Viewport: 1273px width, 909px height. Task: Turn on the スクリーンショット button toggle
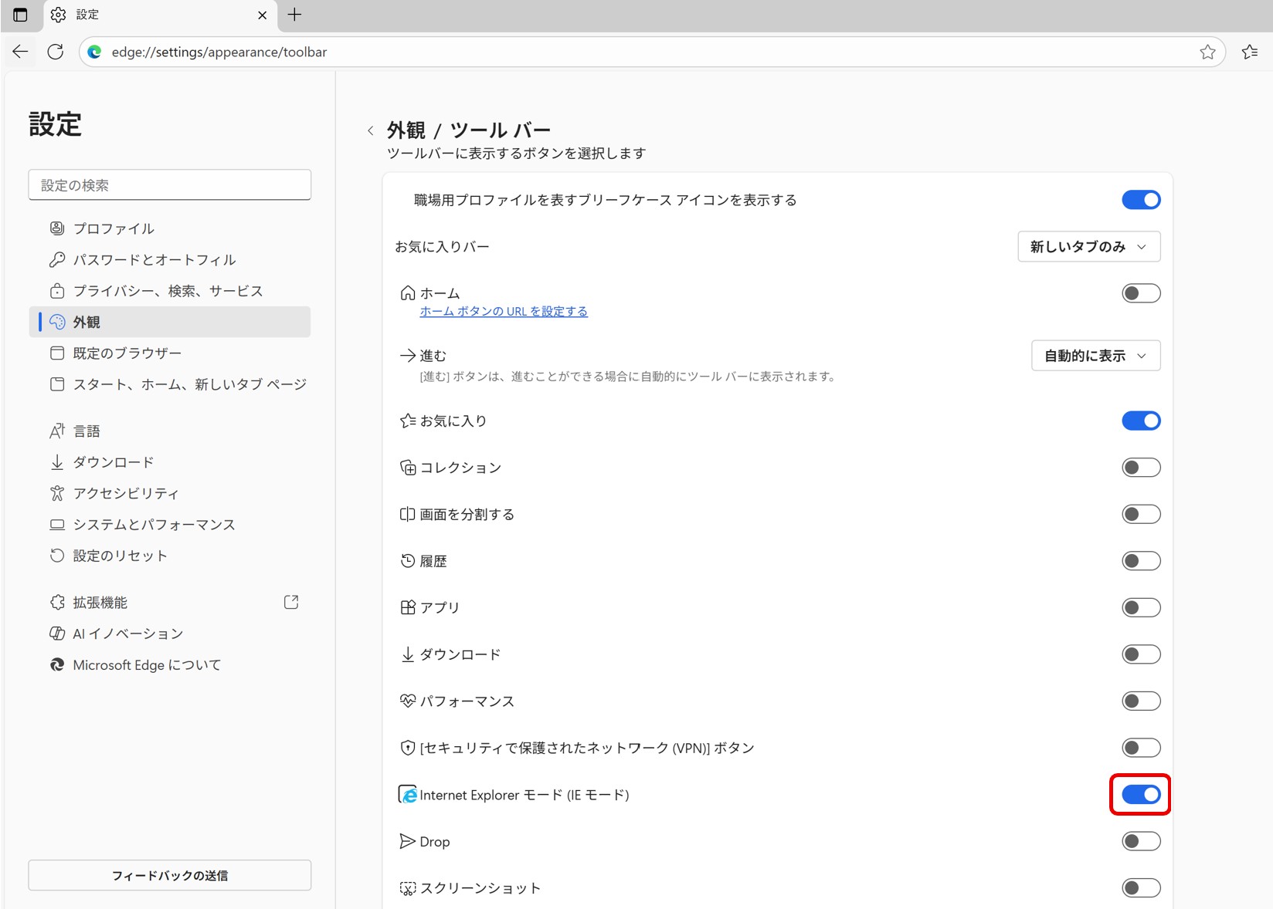tap(1140, 888)
